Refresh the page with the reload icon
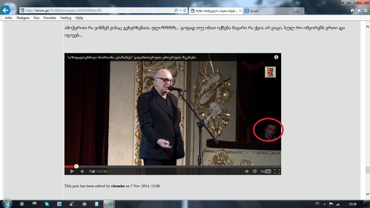The height and width of the screenshot is (208, 370). [185, 11]
